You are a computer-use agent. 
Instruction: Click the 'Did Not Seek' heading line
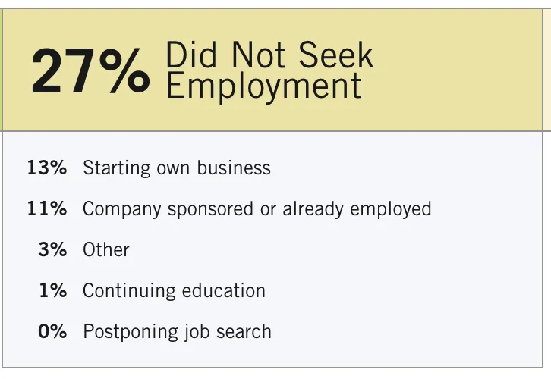(x=269, y=55)
